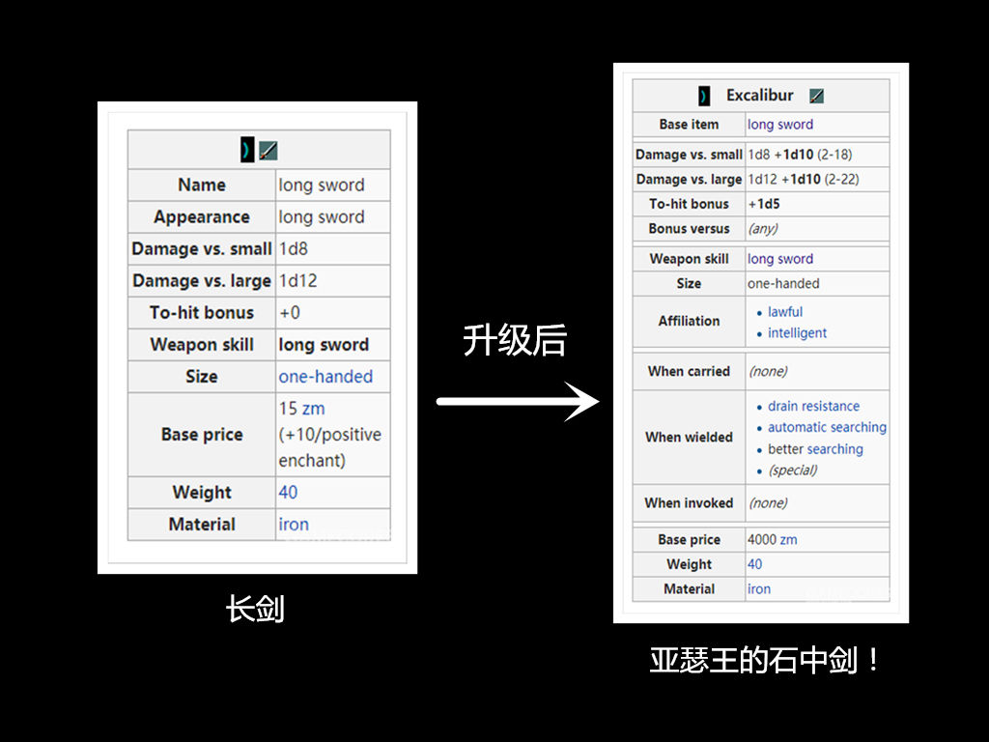Open the (special) wielded effect link

[792, 471]
